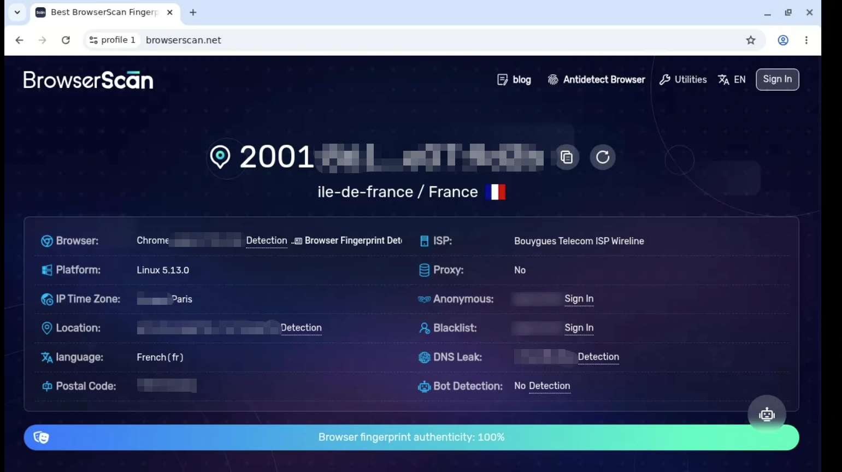Click the Sign In button in header
Screen dimensions: 842x472
click(x=777, y=79)
